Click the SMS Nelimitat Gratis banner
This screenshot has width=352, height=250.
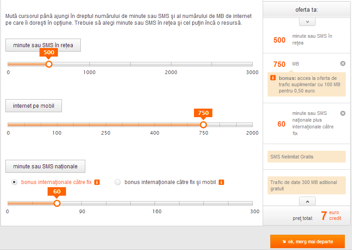pos(306,157)
